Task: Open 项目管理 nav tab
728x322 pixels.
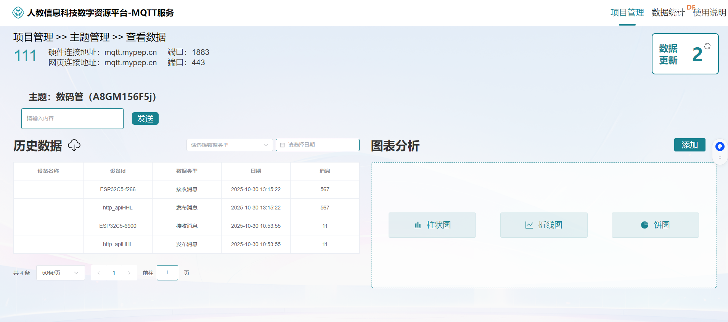Action: (x=627, y=13)
